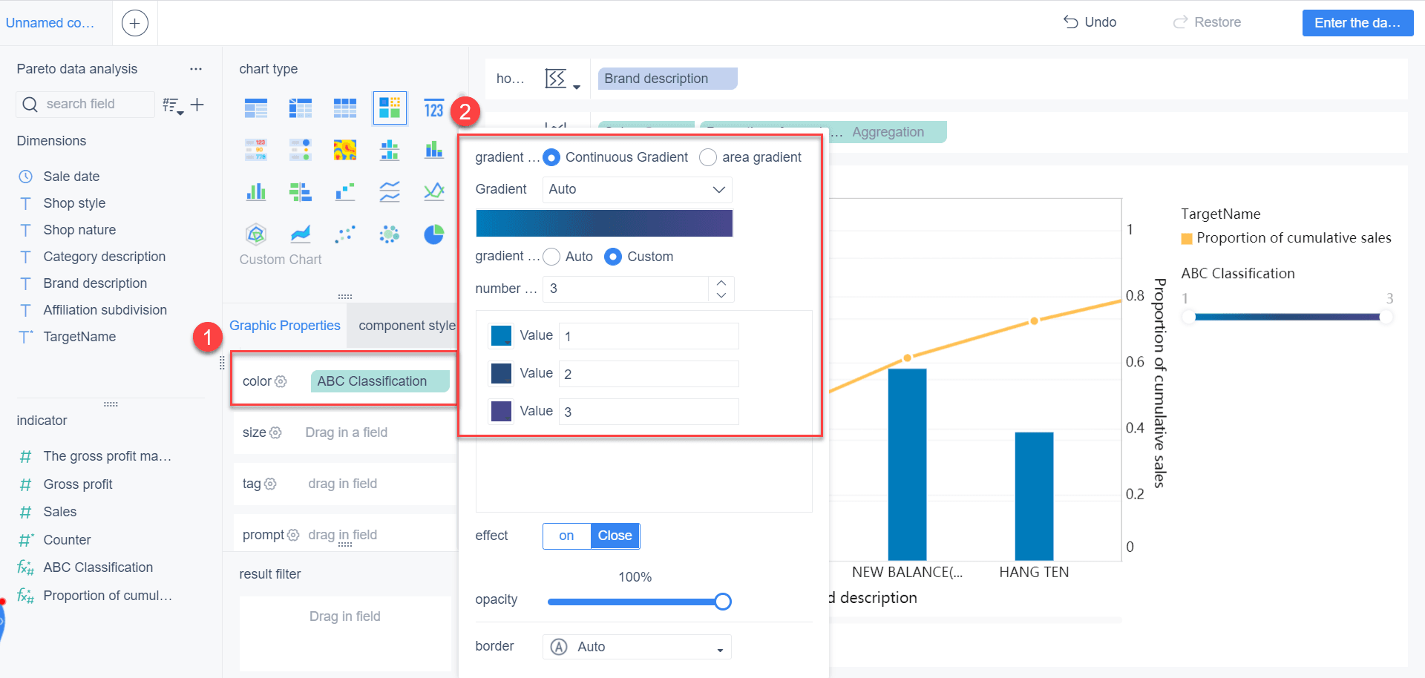Open the field sort dropdown beside search

[x=173, y=106]
